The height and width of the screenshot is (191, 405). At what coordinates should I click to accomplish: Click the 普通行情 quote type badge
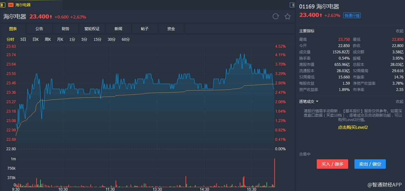pyautogui.click(x=352, y=15)
